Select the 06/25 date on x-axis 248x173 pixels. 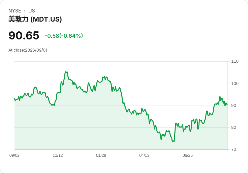coord(188,155)
